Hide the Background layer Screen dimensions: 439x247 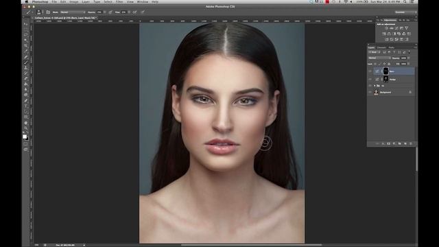370,92
